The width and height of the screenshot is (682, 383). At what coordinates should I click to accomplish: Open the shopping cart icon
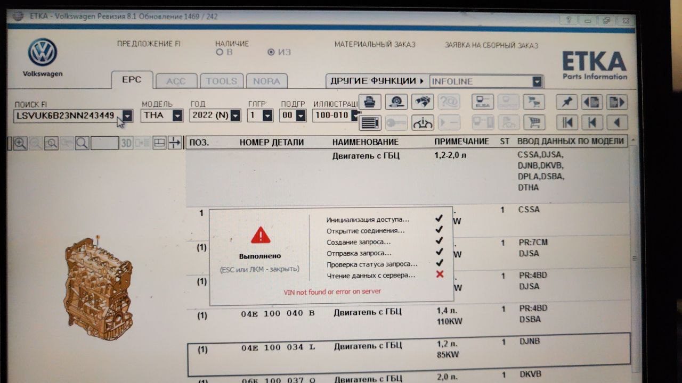pyautogui.click(x=533, y=123)
